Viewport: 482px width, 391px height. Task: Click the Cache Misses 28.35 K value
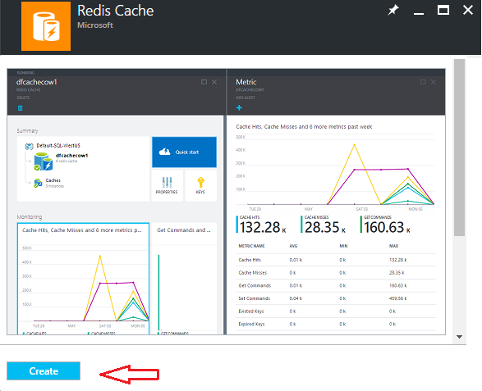pos(325,227)
